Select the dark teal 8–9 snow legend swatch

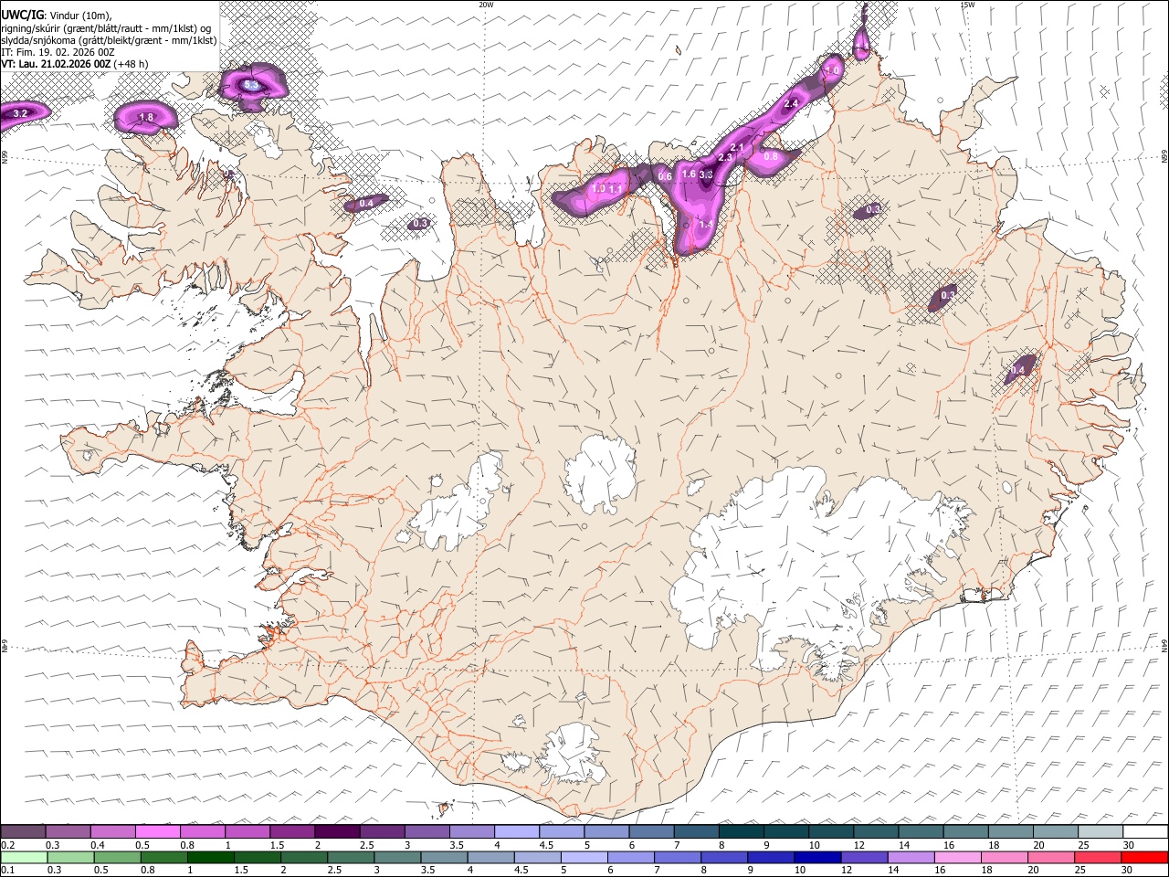[742, 831]
